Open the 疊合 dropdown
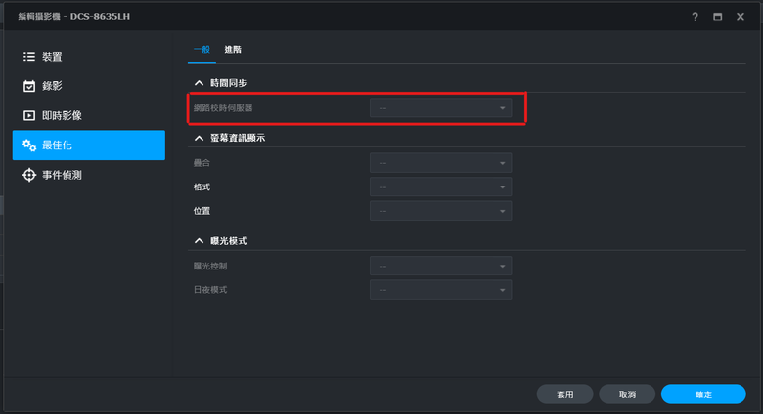Viewport: 763px width, 414px height. [440, 163]
